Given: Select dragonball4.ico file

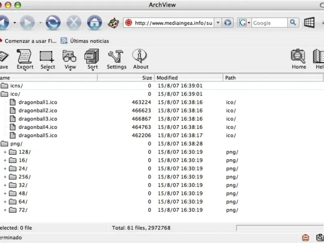Looking at the screenshot, I should [38, 127].
